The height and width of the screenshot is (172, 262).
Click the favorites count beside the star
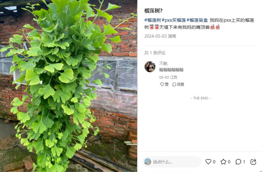tap(229, 162)
